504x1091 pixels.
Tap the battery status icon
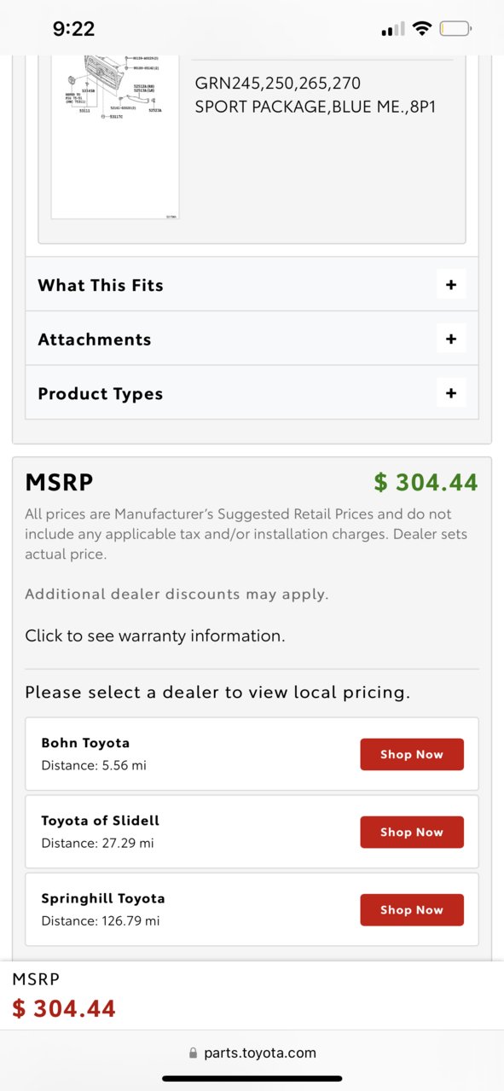point(455,29)
